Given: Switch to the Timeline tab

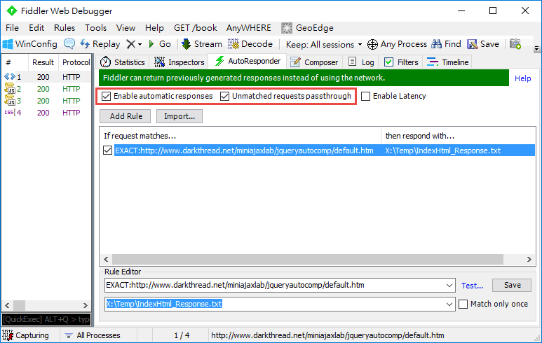Looking at the screenshot, I should 447,62.
